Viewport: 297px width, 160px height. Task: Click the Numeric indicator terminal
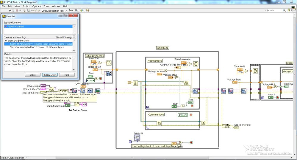(137, 138)
